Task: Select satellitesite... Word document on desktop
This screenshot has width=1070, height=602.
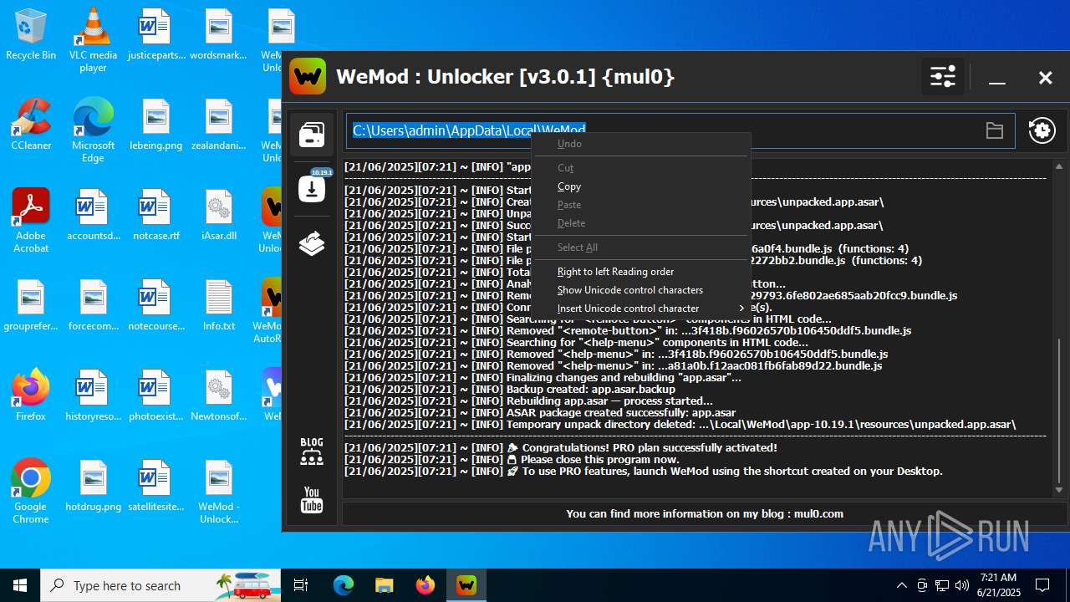Action: pos(156,487)
